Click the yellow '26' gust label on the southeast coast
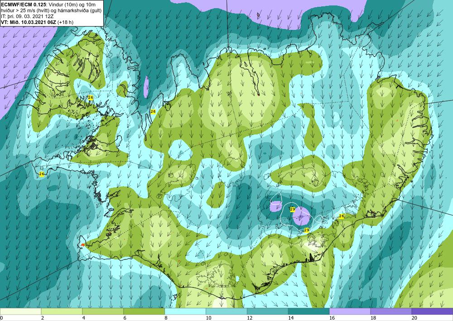453x321 pixels. tap(342, 216)
